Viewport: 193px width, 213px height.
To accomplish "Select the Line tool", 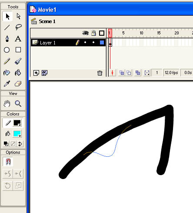I will pyautogui.click(x=7, y=27).
